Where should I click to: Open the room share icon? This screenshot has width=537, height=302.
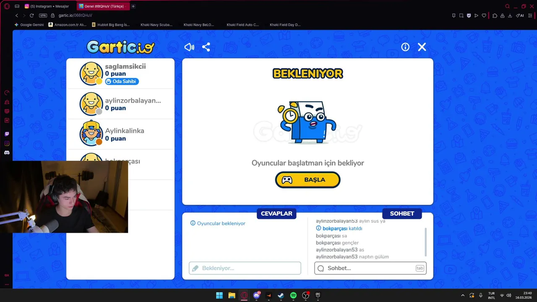point(206,47)
